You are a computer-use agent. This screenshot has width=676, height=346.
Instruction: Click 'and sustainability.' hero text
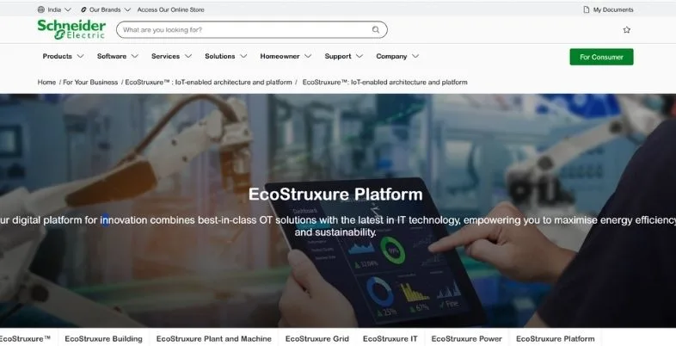335,232
